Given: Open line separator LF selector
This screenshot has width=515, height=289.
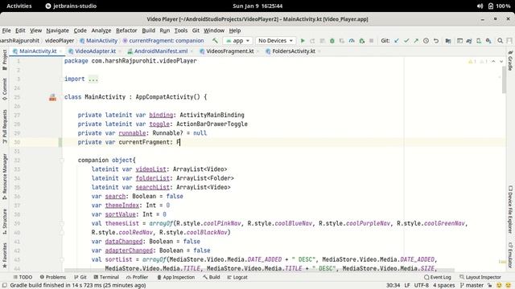Looking at the screenshot, I should pyautogui.click(x=407, y=285).
